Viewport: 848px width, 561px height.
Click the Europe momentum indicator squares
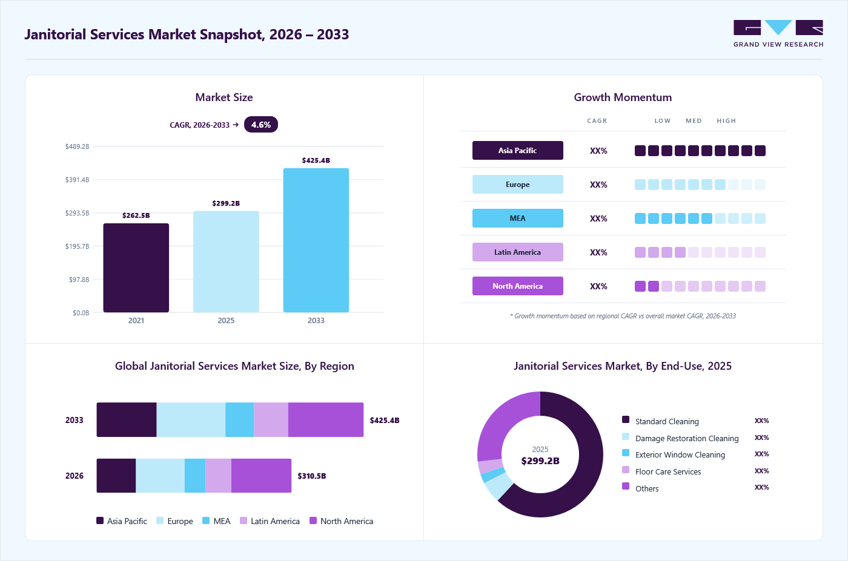(x=700, y=185)
